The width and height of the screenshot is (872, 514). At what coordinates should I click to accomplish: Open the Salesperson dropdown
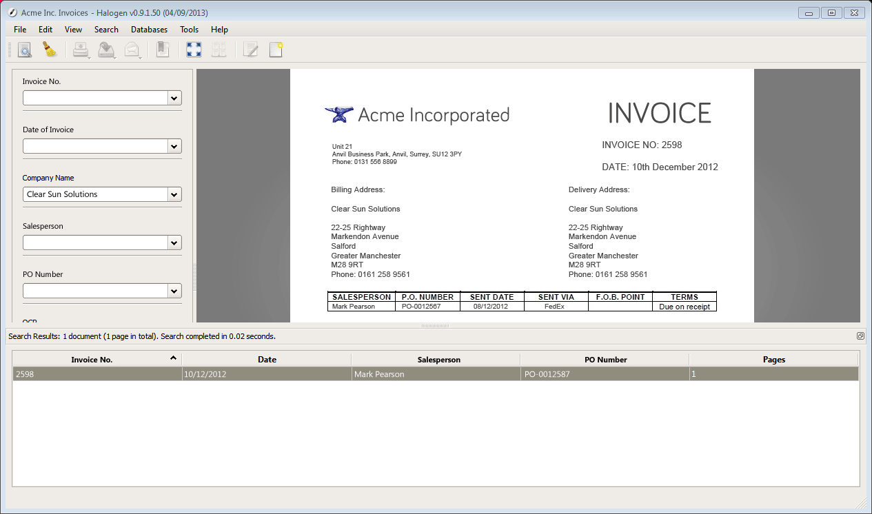coord(174,243)
